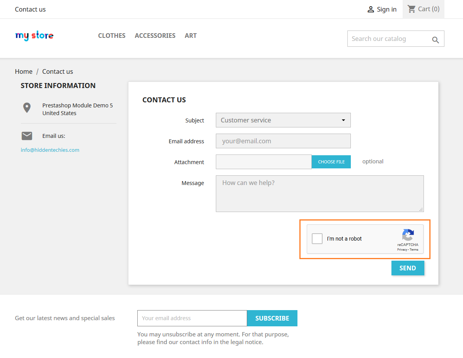Go to Home in the breadcrumb

(x=24, y=71)
